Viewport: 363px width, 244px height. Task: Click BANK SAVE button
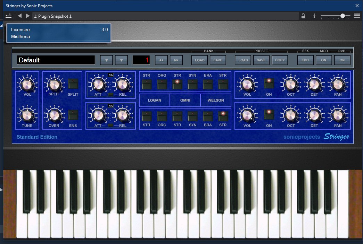click(217, 60)
